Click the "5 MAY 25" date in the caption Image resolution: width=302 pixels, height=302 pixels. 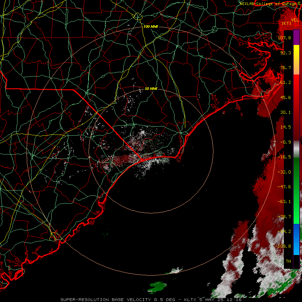pyautogui.click(x=212, y=300)
